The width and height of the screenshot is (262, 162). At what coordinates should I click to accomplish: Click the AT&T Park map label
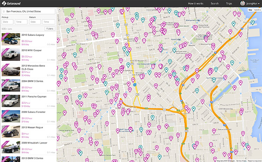click(242, 70)
